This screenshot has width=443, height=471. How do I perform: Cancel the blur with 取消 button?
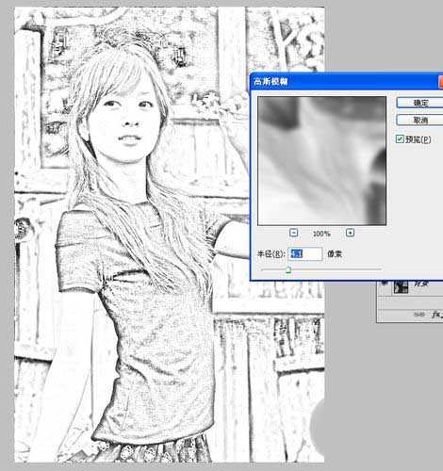click(x=419, y=120)
